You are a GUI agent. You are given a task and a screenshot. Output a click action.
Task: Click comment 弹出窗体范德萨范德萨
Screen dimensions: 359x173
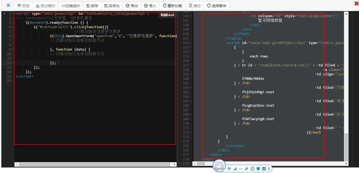coord(97,32)
